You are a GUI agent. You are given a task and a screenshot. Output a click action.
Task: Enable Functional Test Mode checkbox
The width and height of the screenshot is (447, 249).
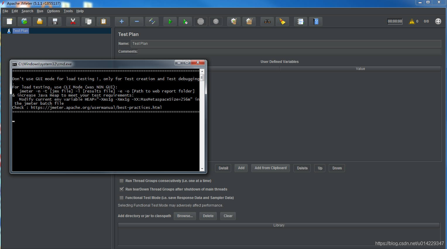(x=122, y=198)
